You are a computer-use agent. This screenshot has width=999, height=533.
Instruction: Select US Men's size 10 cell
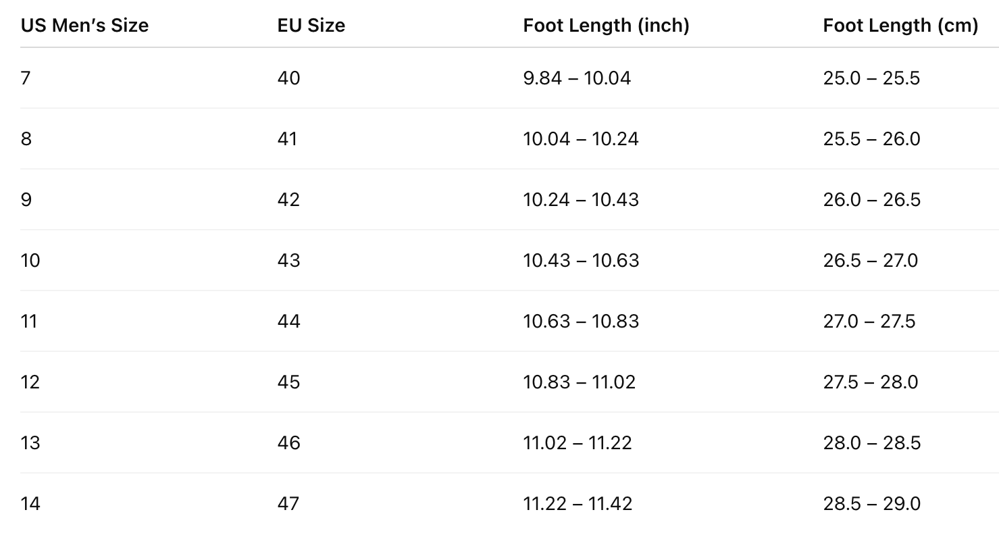[x=30, y=261]
